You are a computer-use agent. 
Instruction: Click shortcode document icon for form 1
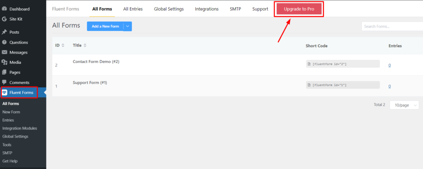[309, 85]
